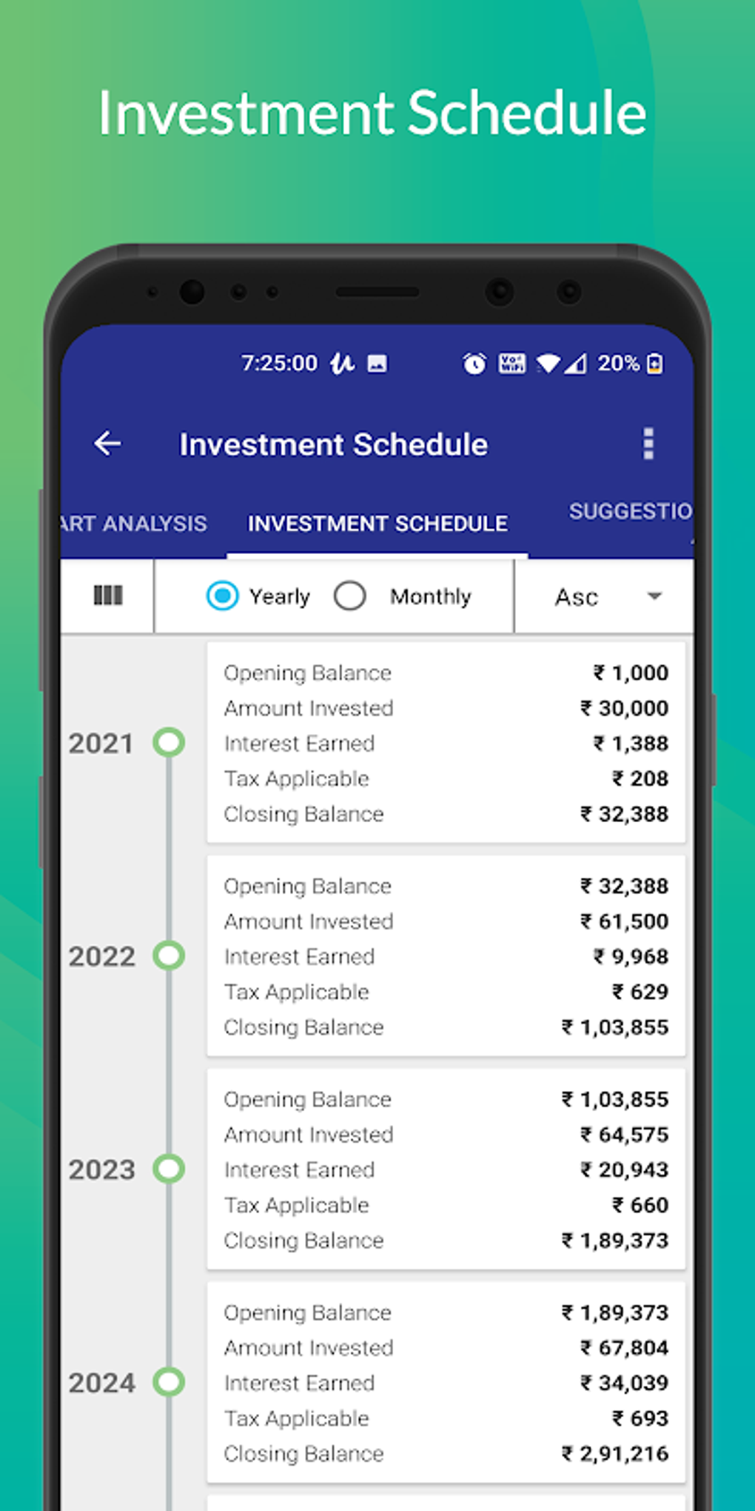Tap the alarm clock status icon

coord(474,363)
